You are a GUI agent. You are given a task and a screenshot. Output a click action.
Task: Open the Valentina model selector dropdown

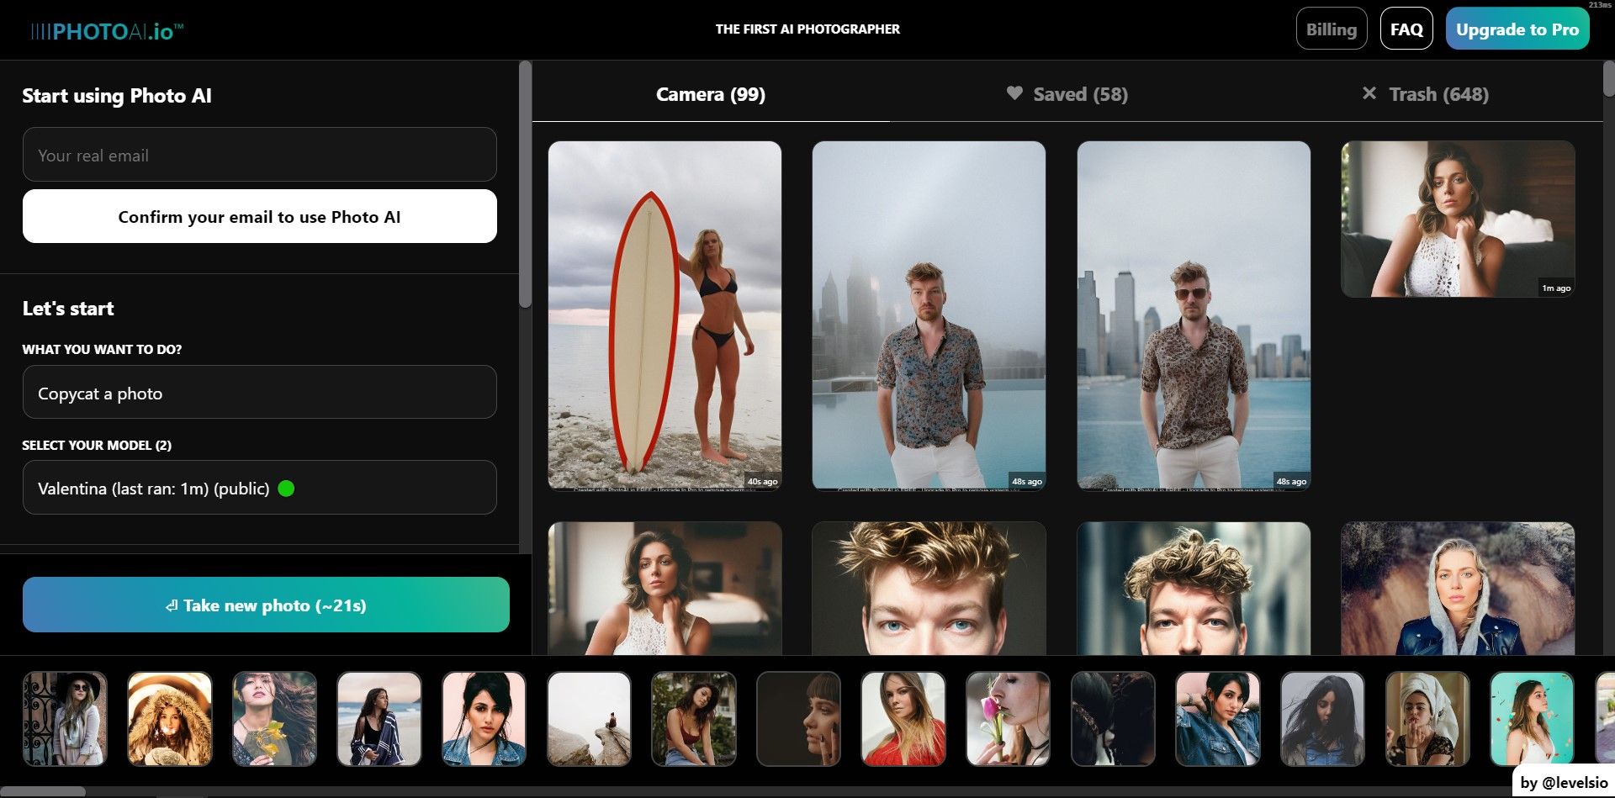[x=259, y=488]
